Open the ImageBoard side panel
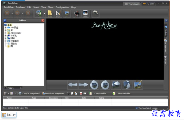184x122 pixels. tap(166, 46)
